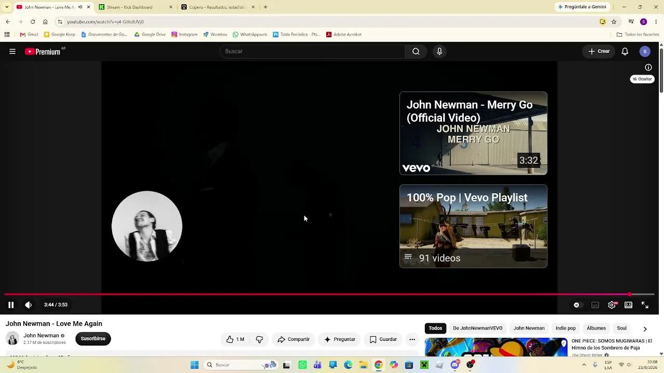Open John Newman channel avatar below video
The width and height of the screenshot is (664, 373).
[12, 339]
